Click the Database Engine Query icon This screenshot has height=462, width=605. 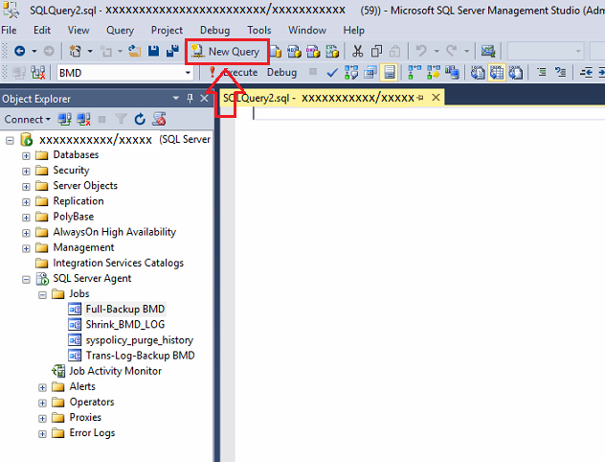[x=276, y=52]
